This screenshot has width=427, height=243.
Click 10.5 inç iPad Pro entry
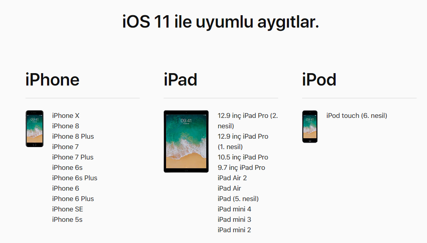click(243, 157)
